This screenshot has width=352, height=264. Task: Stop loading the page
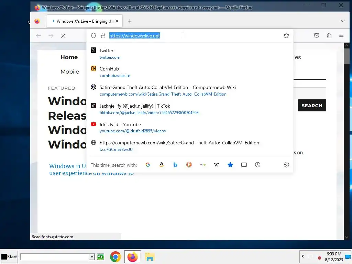63,36
